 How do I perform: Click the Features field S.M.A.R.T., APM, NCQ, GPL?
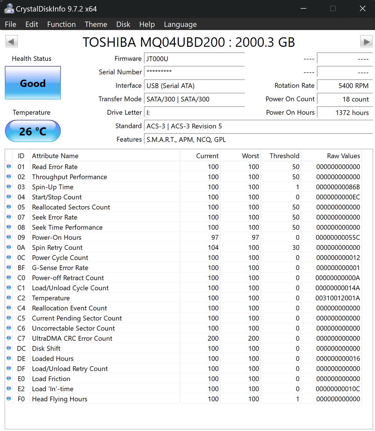258,139
